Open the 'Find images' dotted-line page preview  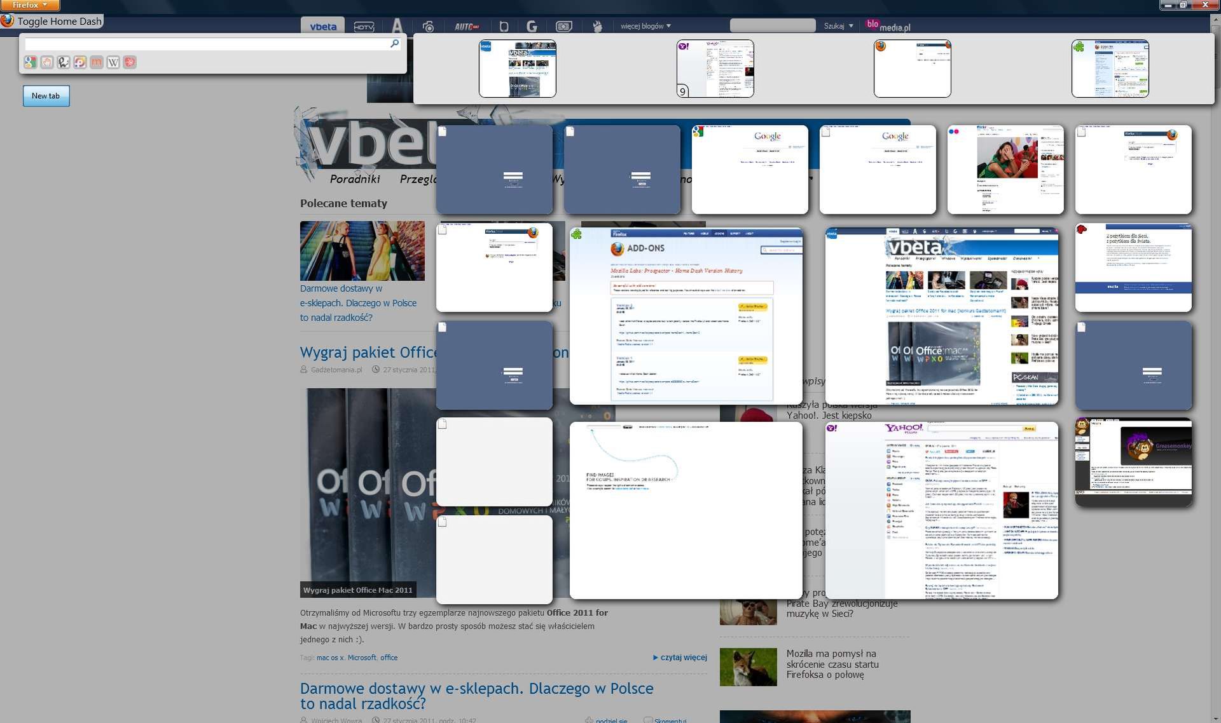(686, 511)
